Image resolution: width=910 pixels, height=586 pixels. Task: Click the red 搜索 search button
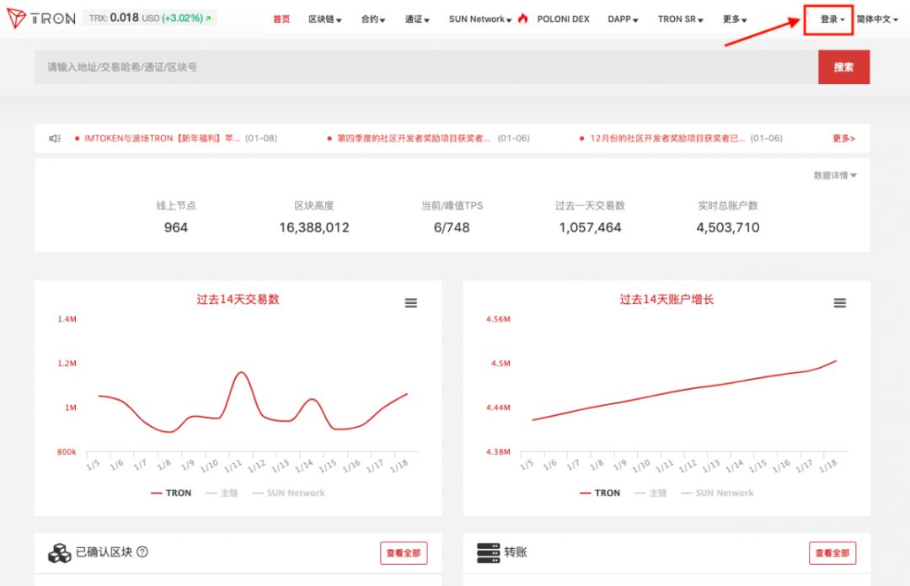click(843, 67)
